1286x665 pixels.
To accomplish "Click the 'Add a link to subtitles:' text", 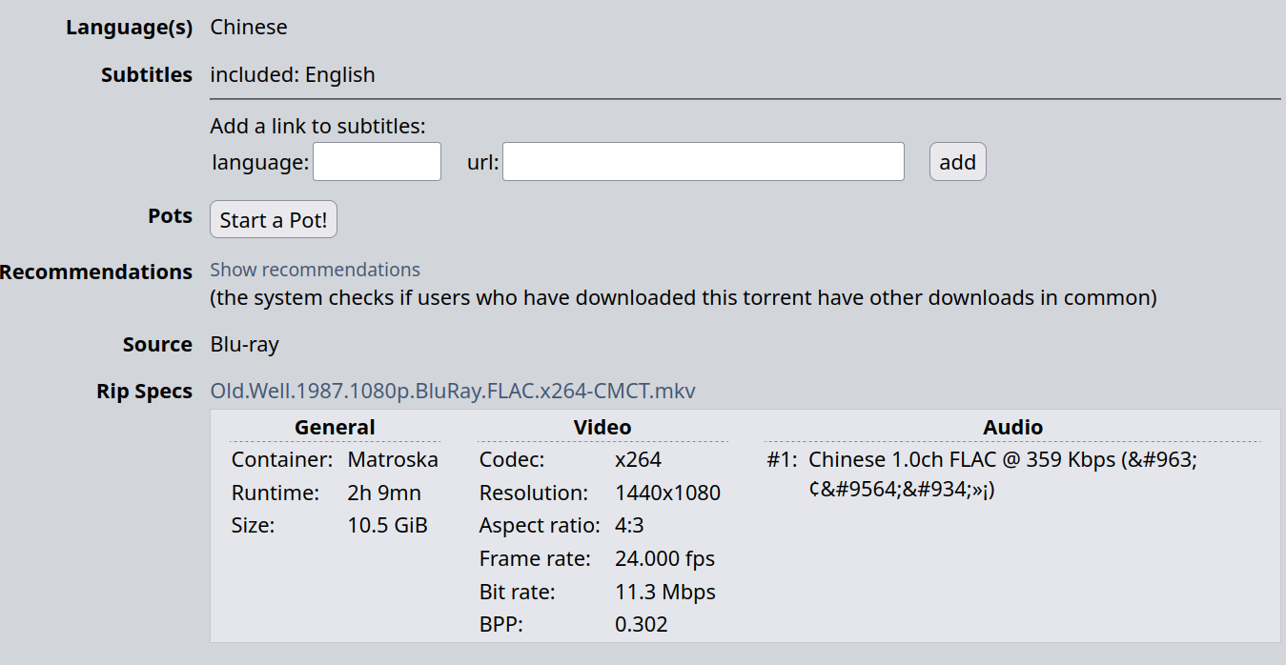I will tap(317, 127).
